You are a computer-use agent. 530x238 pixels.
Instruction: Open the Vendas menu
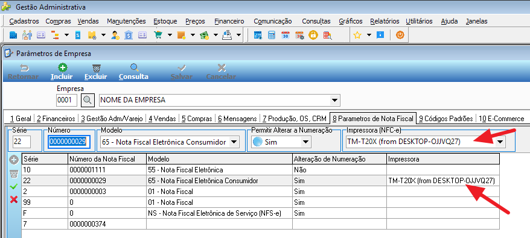coord(88,21)
